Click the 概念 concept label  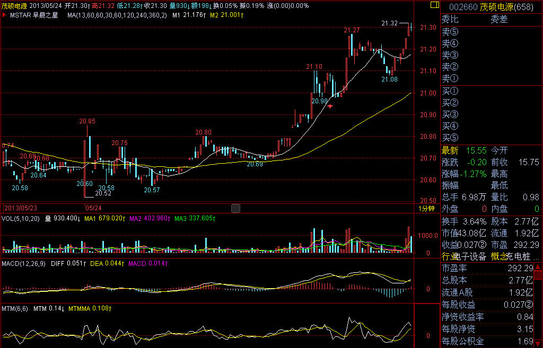coord(499,256)
